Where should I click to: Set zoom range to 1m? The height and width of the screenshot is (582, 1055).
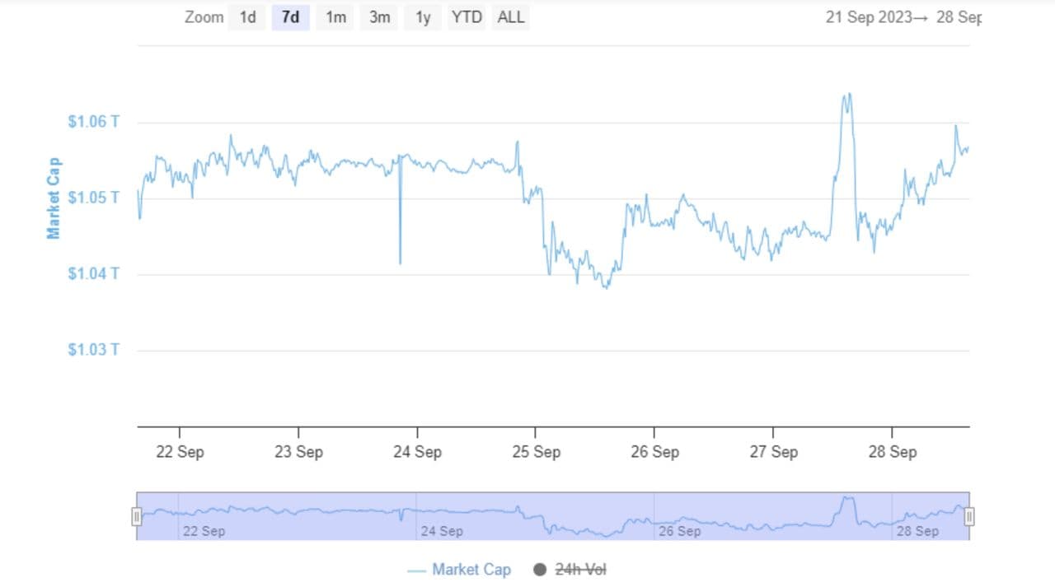coord(335,17)
